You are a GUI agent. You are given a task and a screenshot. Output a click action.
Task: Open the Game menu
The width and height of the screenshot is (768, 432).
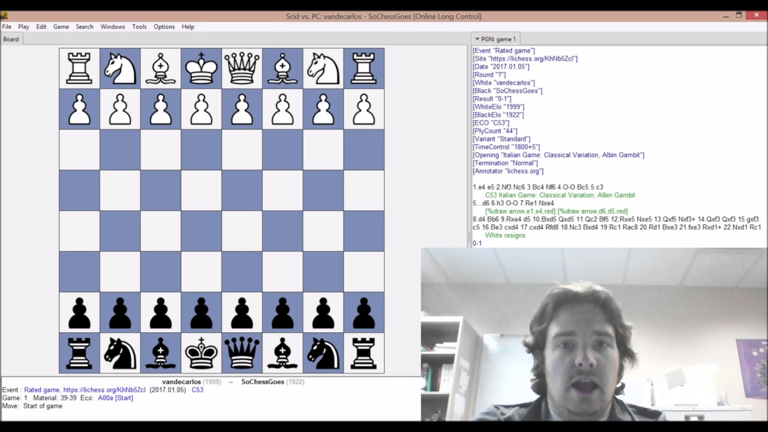click(x=61, y=26)
